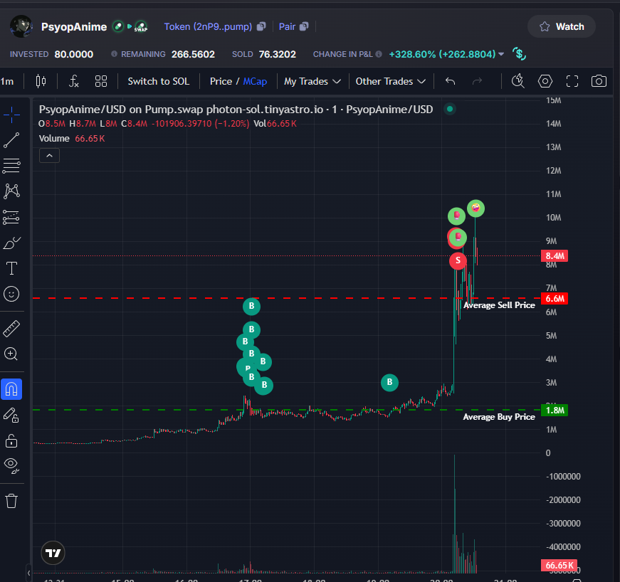Click the 1.8M green price tag
The image size is (620, 582).
pos(555,410)
